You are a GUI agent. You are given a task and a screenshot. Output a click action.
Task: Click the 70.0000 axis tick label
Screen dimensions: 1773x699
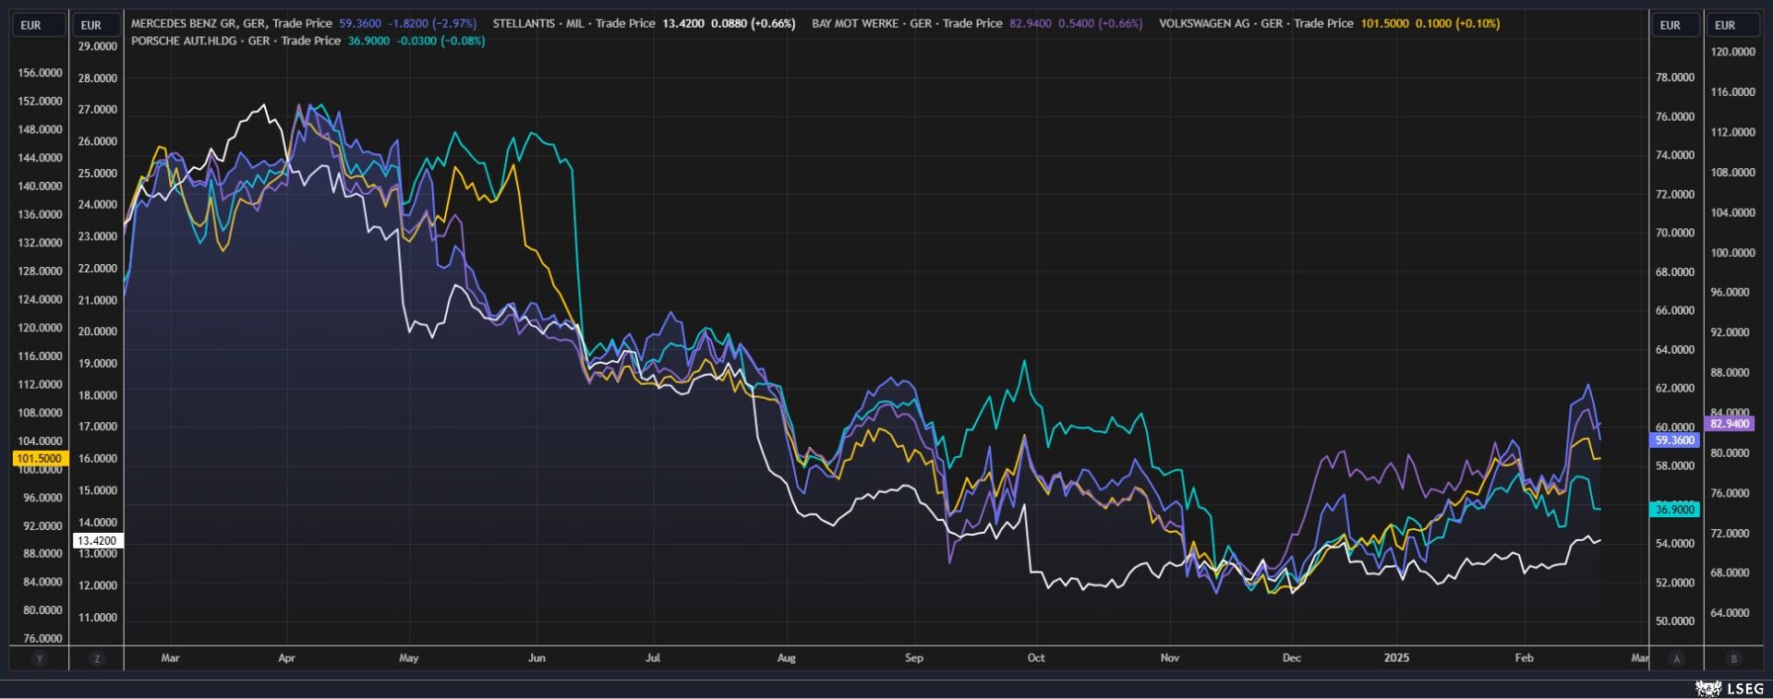[x=1675, y=233]
